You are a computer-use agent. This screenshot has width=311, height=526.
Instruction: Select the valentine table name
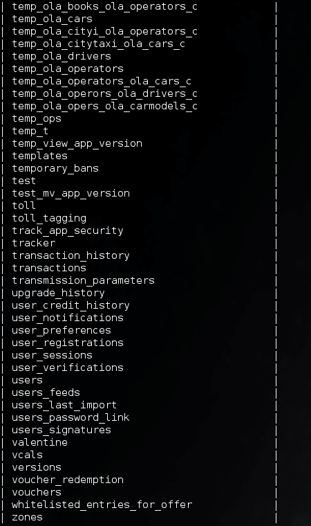click(39, 442)
